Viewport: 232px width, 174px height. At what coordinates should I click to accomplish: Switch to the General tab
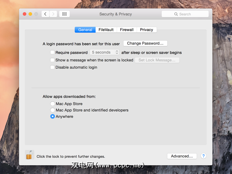[85, 30]
